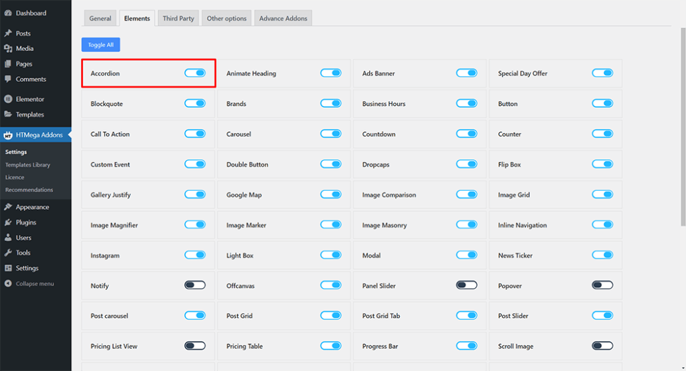
Task: Select the Elements tab
Action: [137, 18]
